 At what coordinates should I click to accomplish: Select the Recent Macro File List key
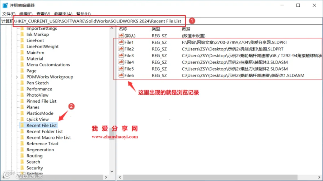pyautogui.click(x=48, y=137)
